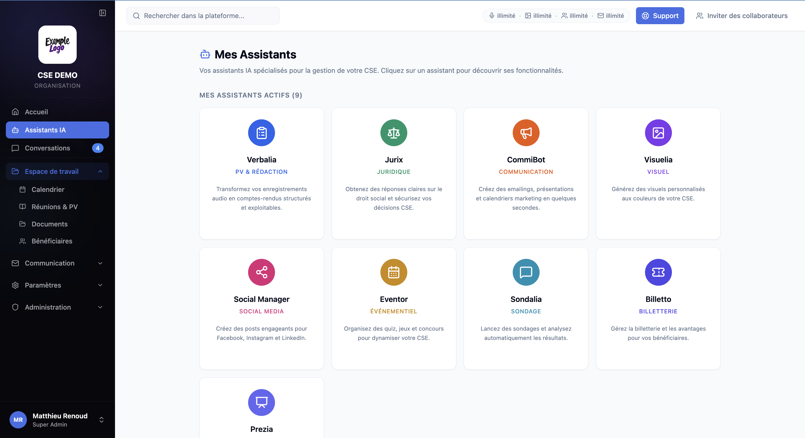
Task: Open the Prezia presentation icon
Action: tap(262, 402)
